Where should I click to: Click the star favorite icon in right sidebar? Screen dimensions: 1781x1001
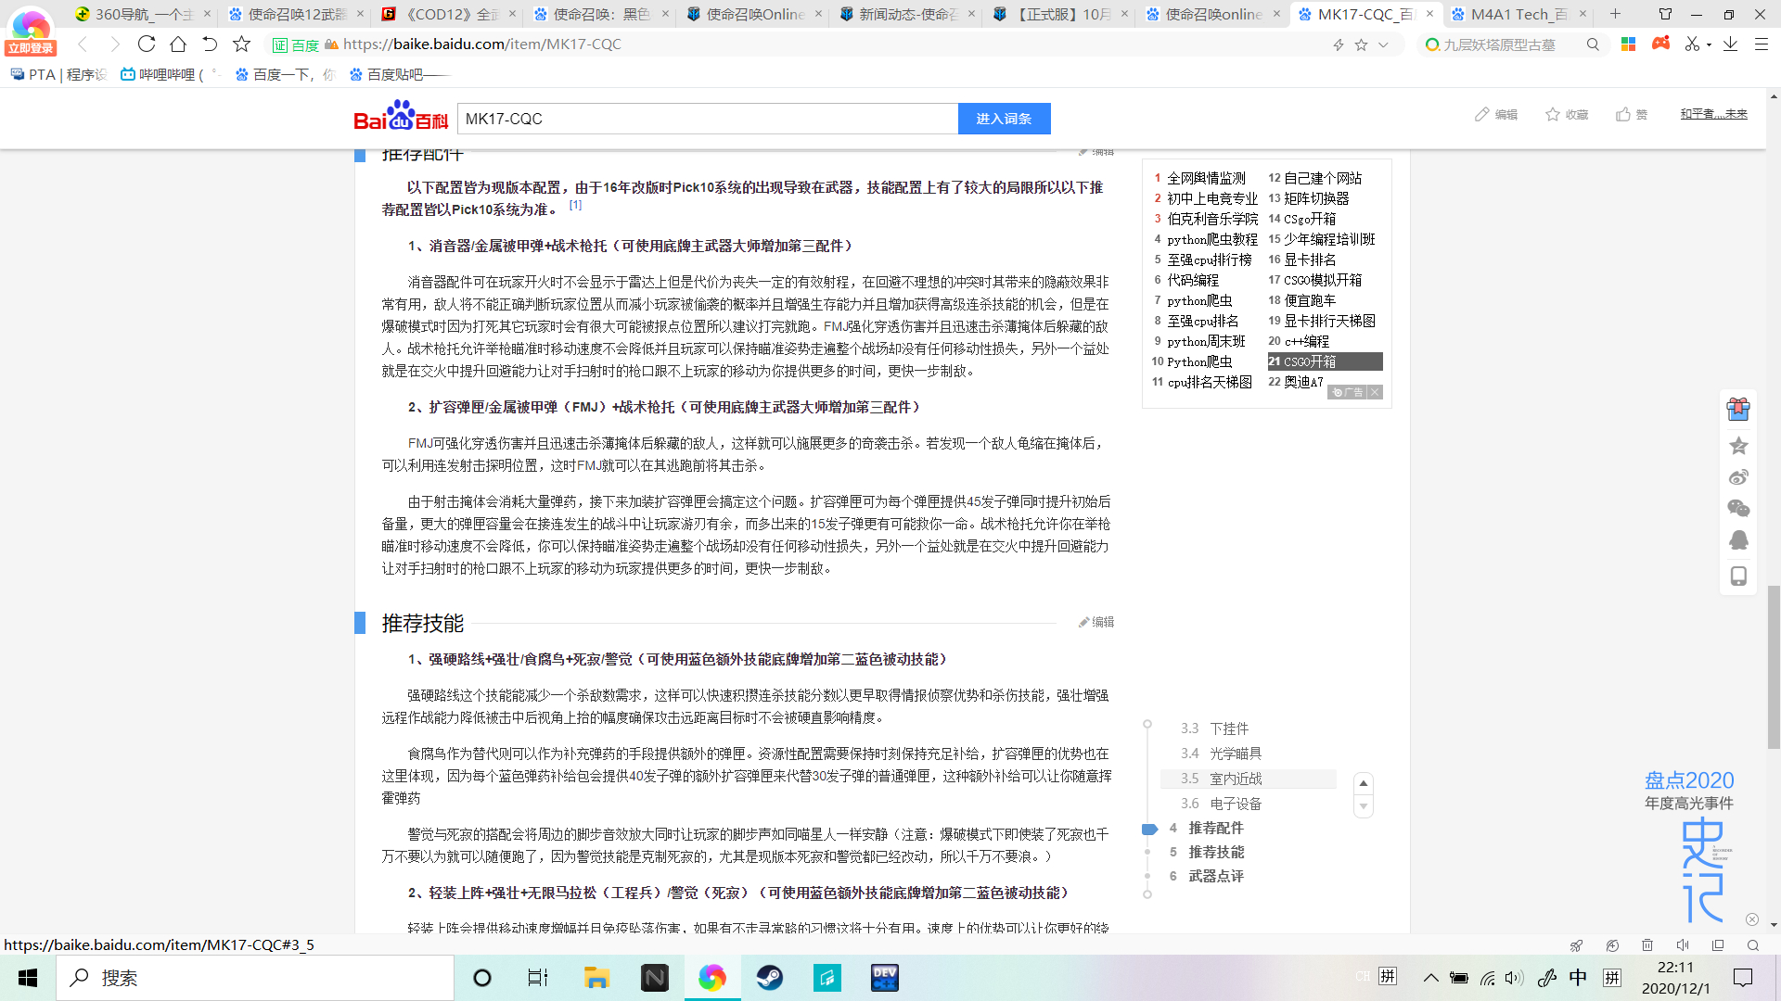[x=1738, y=446]
